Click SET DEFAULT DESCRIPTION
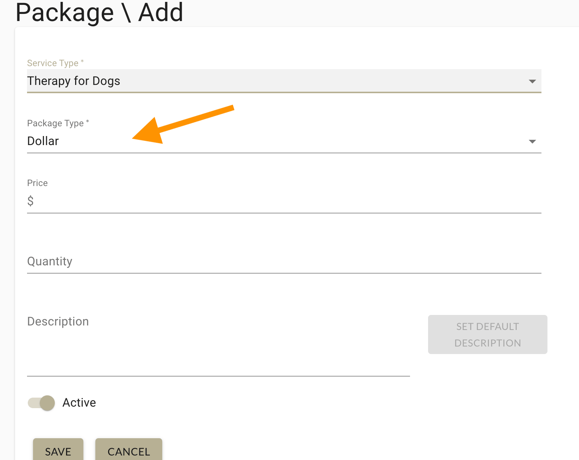 point(487,334)
